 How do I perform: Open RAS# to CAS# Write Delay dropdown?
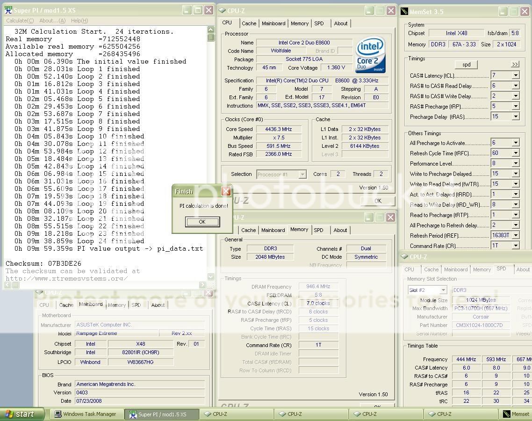(x=515, y=96)
